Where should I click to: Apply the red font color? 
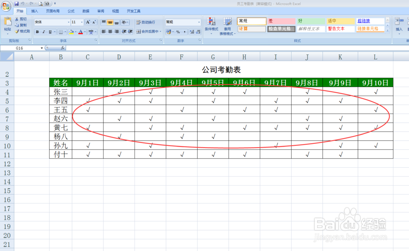(81, 32)
